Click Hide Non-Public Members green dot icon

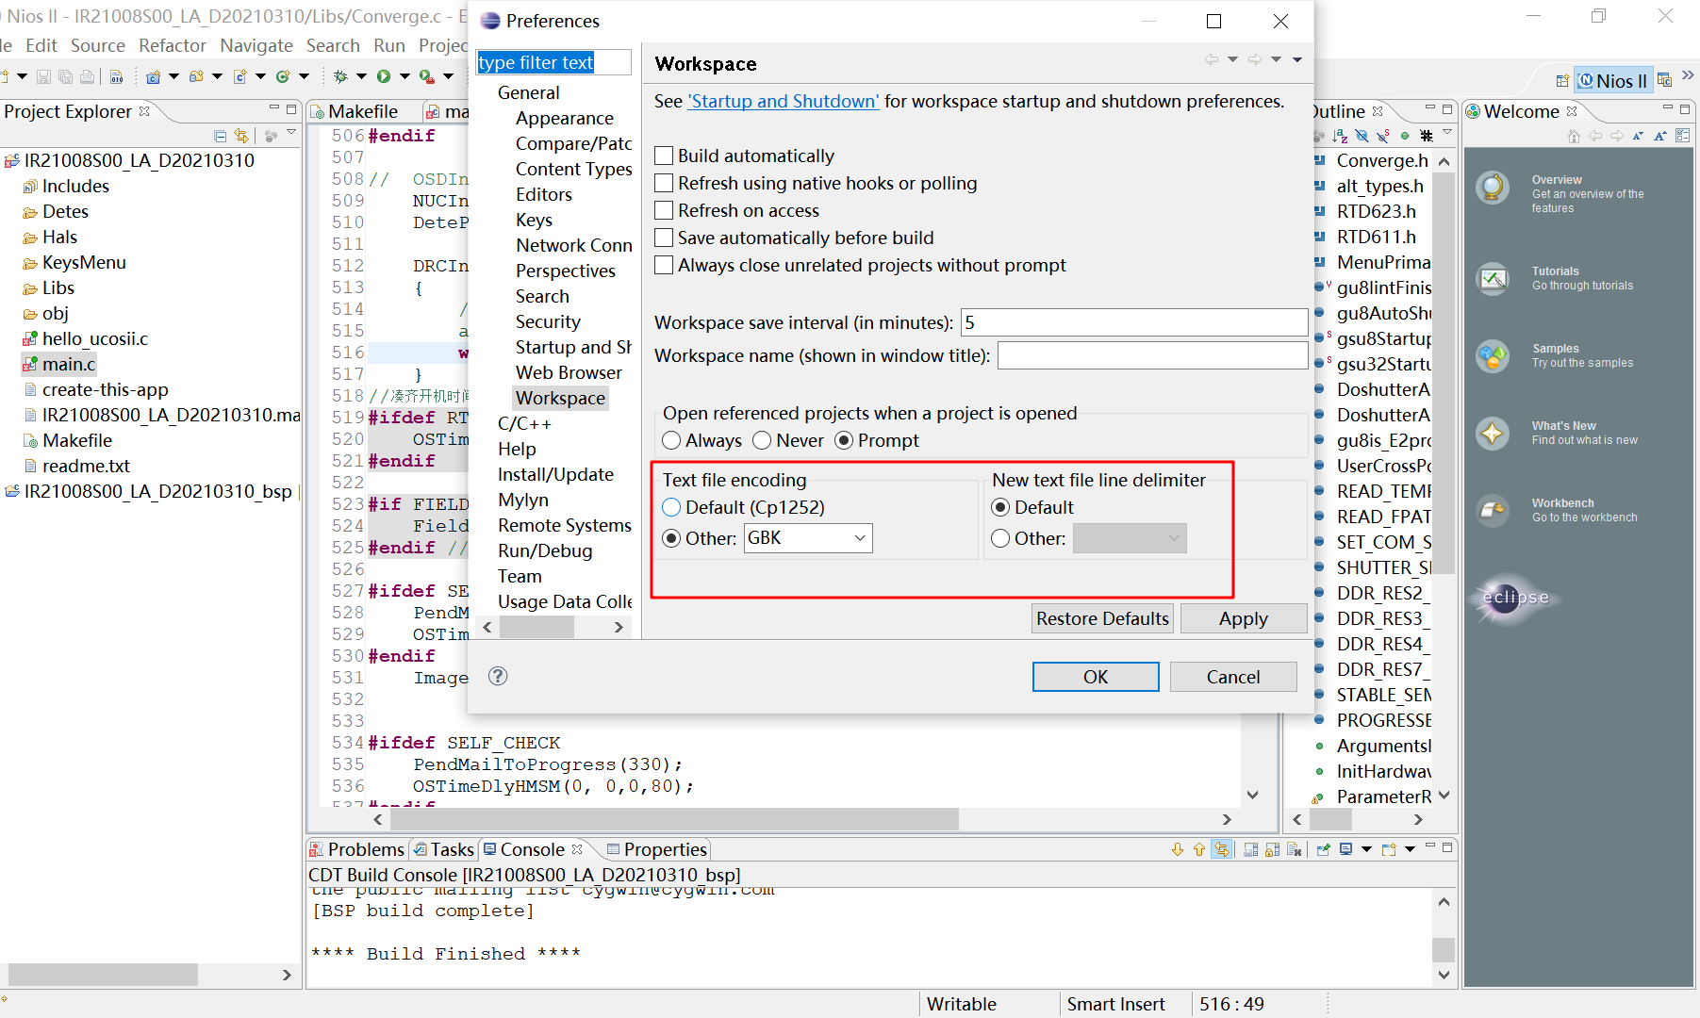(x=1405, y=136)
